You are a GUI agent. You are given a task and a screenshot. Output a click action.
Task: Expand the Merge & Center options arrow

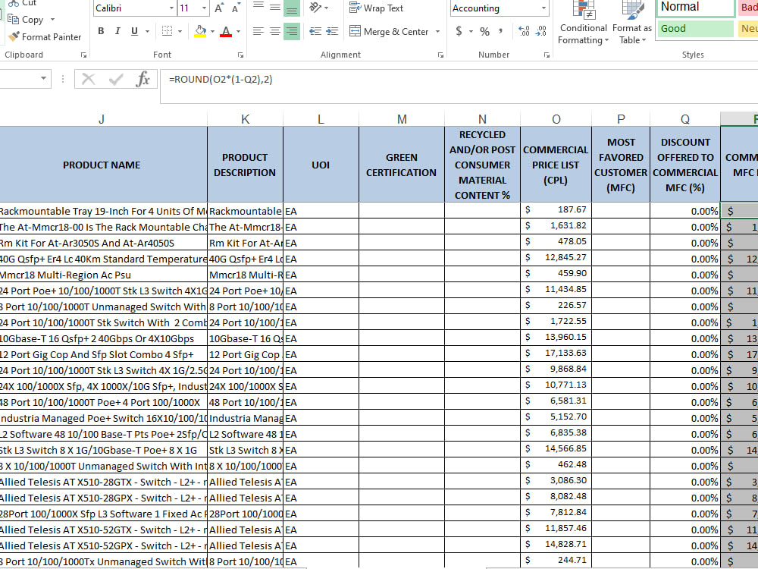click(x=437, y=31)
